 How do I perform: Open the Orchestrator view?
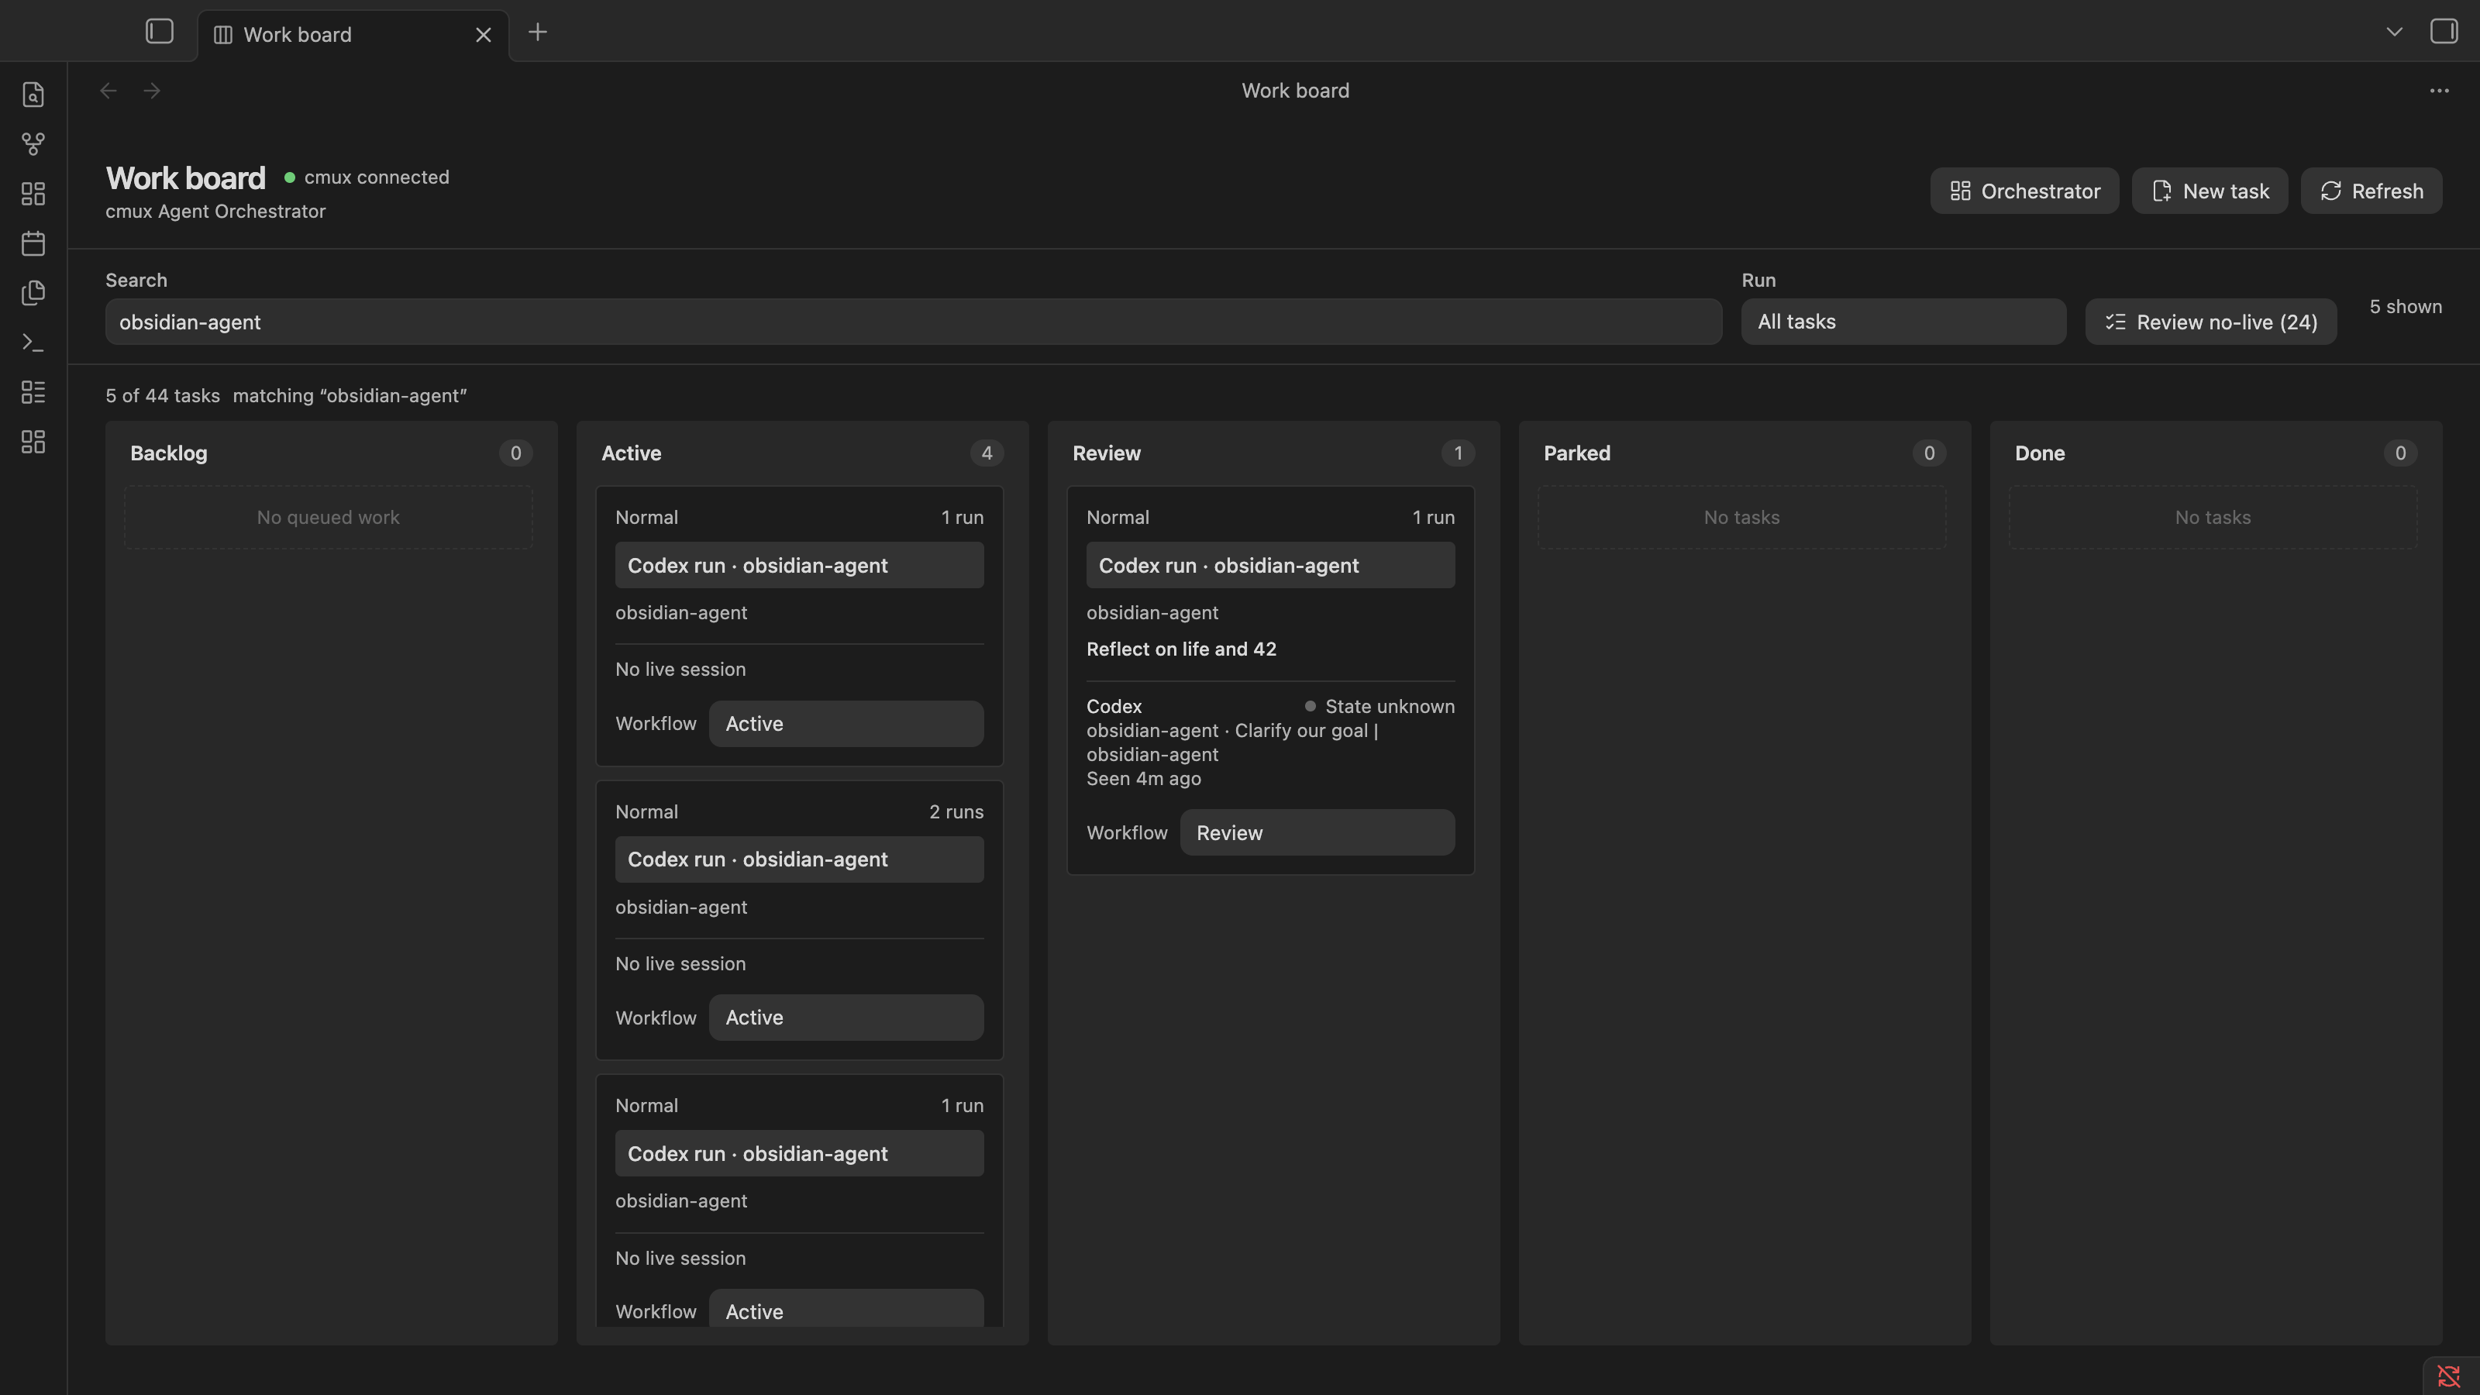click(2024, 191)
